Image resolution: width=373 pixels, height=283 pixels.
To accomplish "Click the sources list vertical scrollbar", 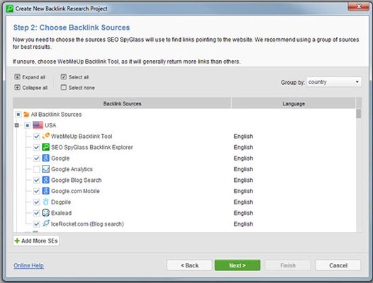I will click(359, 170).
